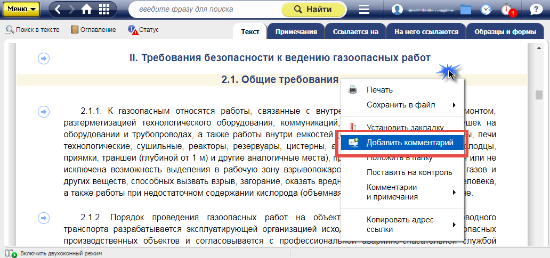Image resolution: width=550 pixels, height=258 pixels.
Task: Open help via the question mark icon
Action: coord(535,10)
